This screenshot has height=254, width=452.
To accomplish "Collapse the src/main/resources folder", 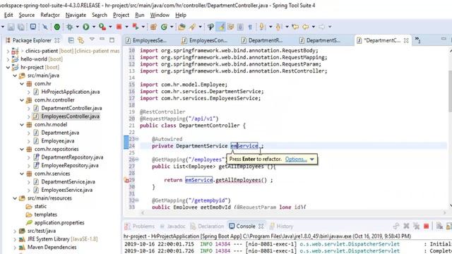I will (x=15, y=198).
